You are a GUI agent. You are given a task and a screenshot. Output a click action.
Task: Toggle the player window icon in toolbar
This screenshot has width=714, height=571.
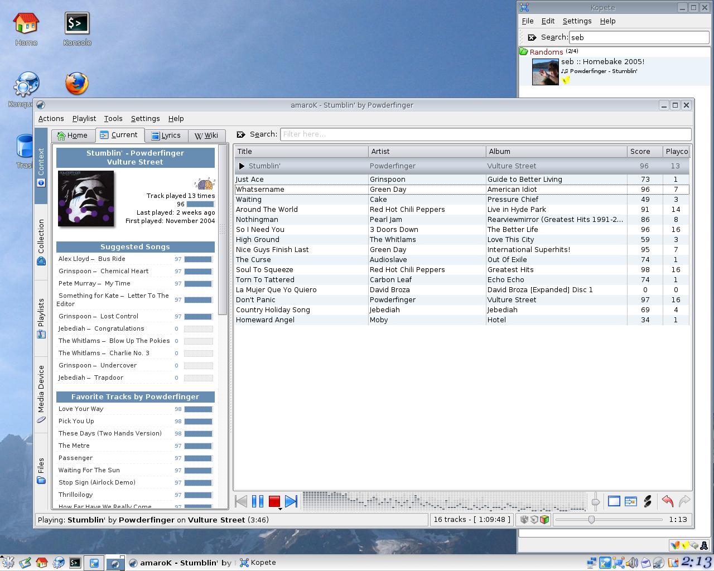(614, 501)
